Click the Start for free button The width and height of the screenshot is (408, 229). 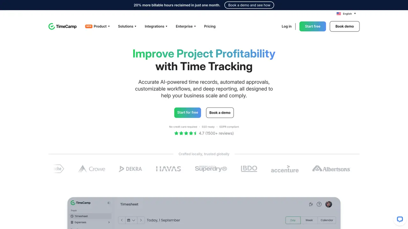point(187,113)
